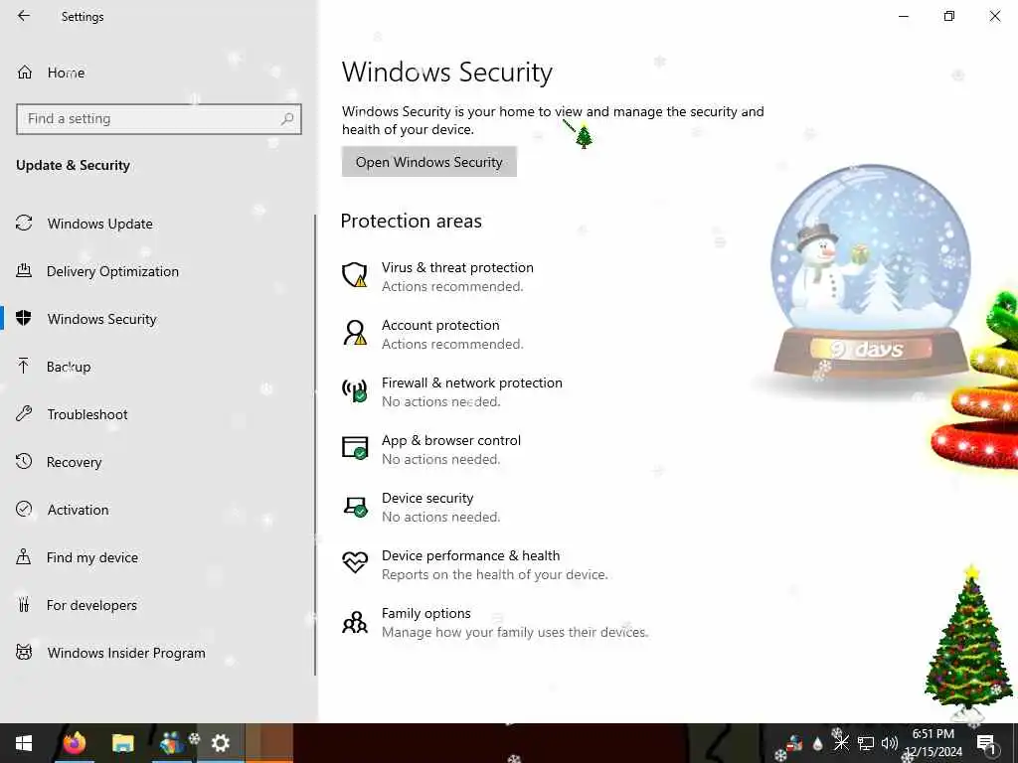Open the Windows Start menu
This screenshot has width=1018, height=763.
[24, 743]
